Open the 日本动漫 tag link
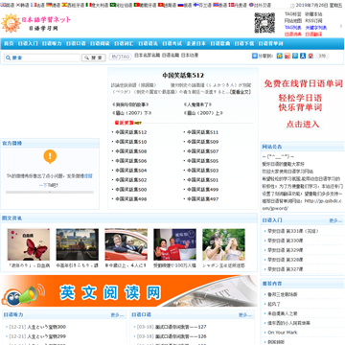Screen dimensions: 345x345 click(x=190, y=56)
